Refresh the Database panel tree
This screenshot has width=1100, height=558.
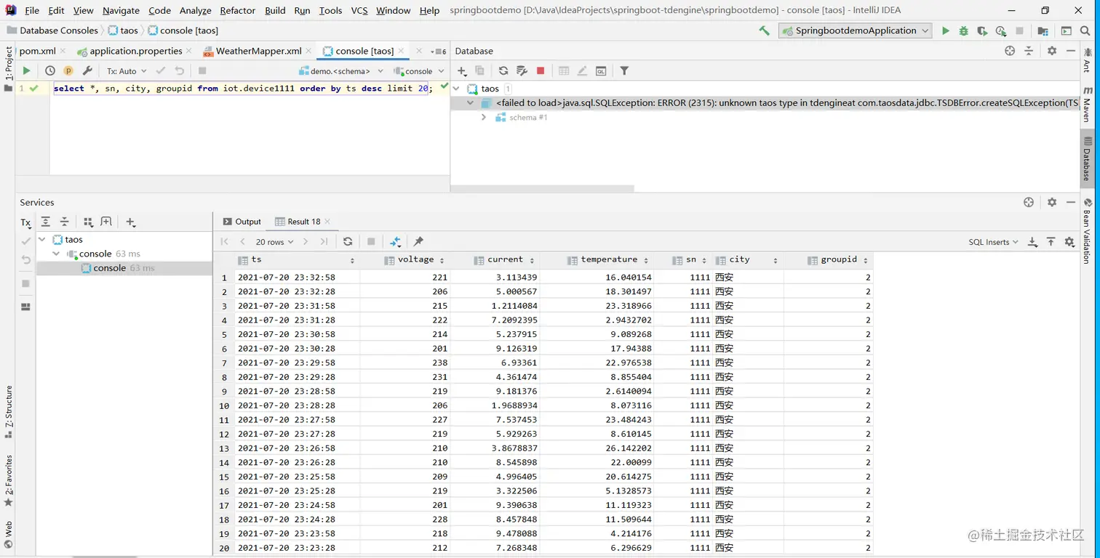point(503,70)
